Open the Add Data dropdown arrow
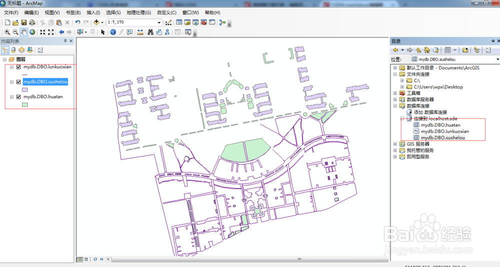The height and width of the screenshot is (267, 500). [x=102, y=22]
